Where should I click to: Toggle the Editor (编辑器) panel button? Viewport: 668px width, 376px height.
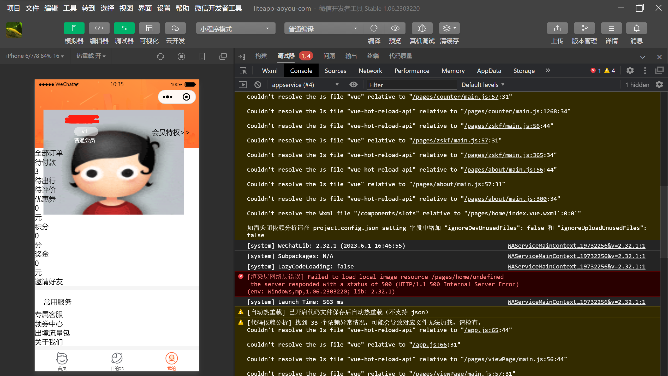(x=99, y=28)
